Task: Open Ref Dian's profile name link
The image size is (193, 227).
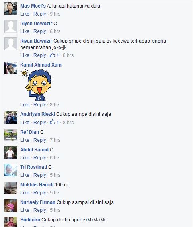Action: click(x=29, y=132)
